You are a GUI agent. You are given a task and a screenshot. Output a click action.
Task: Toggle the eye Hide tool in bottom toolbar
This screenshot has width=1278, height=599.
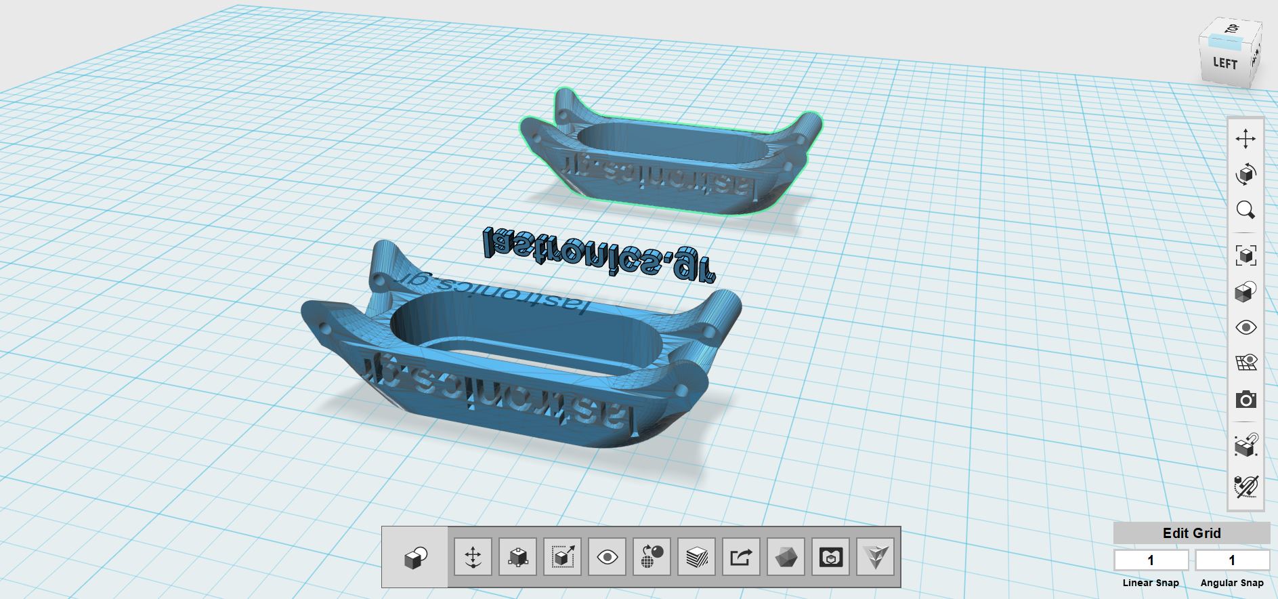[x=607, y=557]
